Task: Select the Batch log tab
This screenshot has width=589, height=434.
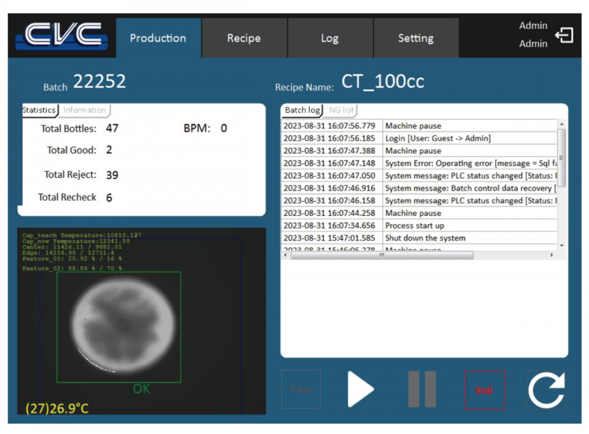Action: [x=302, y=110]
